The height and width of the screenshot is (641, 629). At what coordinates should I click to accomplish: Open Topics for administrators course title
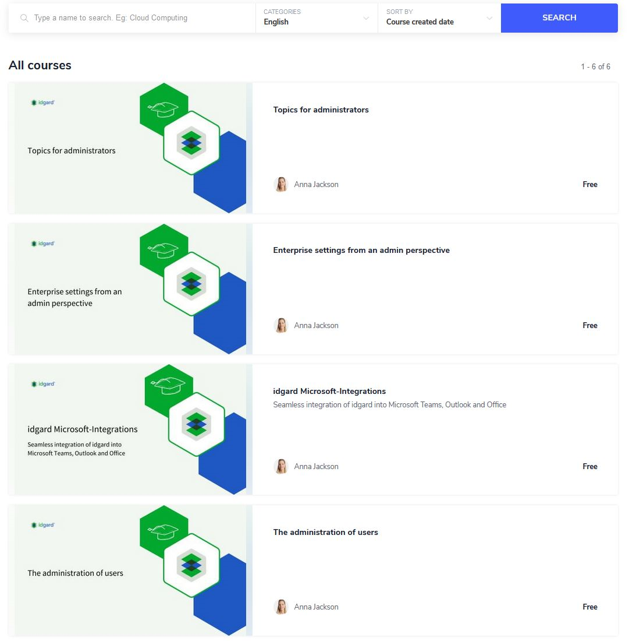point(321,110)
